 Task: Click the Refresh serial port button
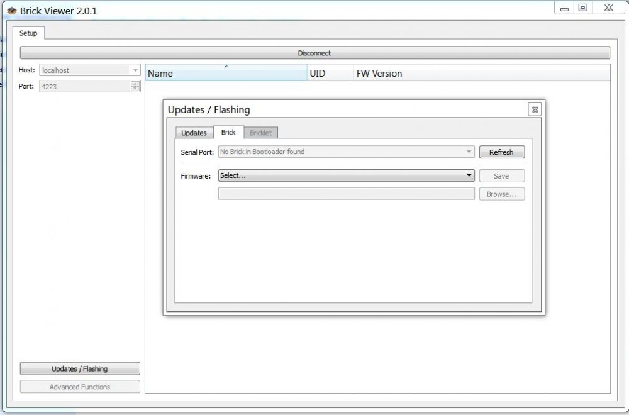coord(501,152)
